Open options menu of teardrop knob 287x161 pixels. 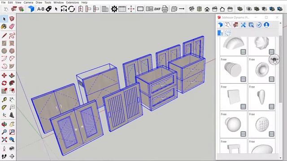tap(271, 106)
